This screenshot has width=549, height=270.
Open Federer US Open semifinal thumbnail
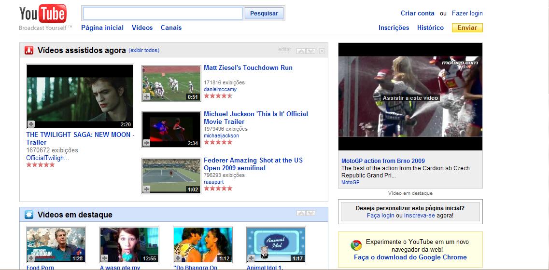[171, 175]
